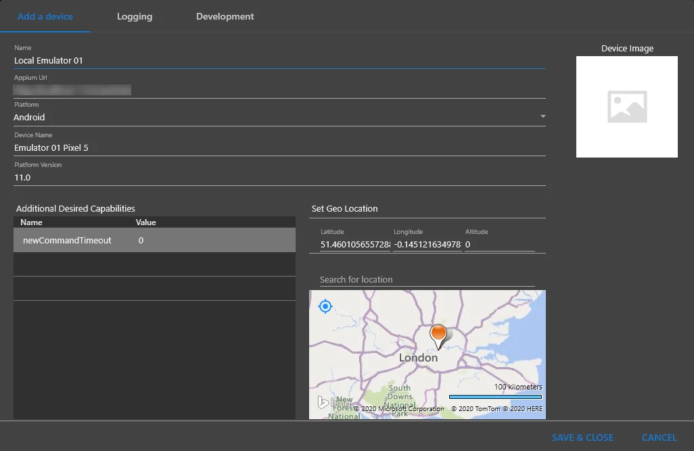Click the Bing logo in the map corner

[336, 402]
